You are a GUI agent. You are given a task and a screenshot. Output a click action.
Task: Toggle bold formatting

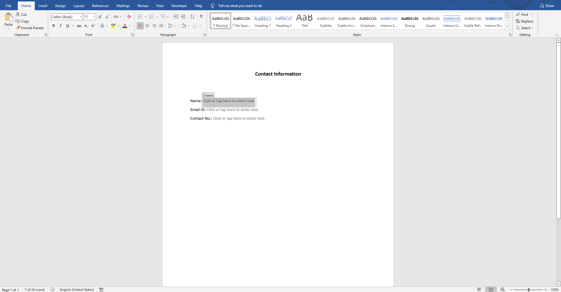pyautogui.click(x=53, y=26)
